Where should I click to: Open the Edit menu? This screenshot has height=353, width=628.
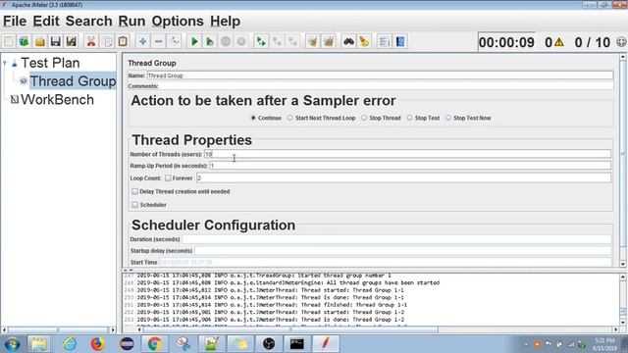click(x=46, y=22)
